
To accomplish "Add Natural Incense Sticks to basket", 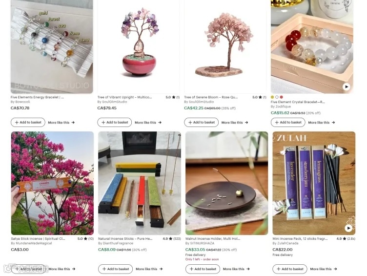I will [x=115, y=269].
